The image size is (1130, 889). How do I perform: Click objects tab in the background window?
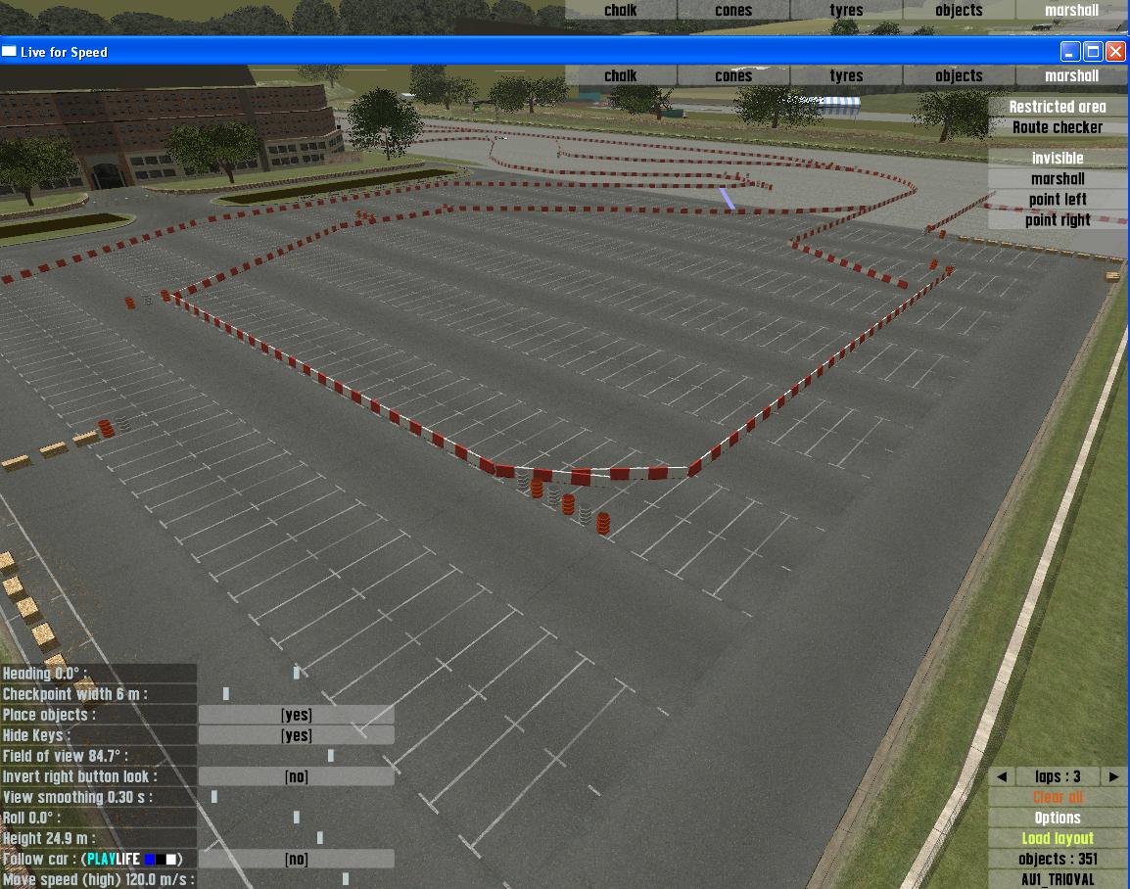click(x=959, y=10)
